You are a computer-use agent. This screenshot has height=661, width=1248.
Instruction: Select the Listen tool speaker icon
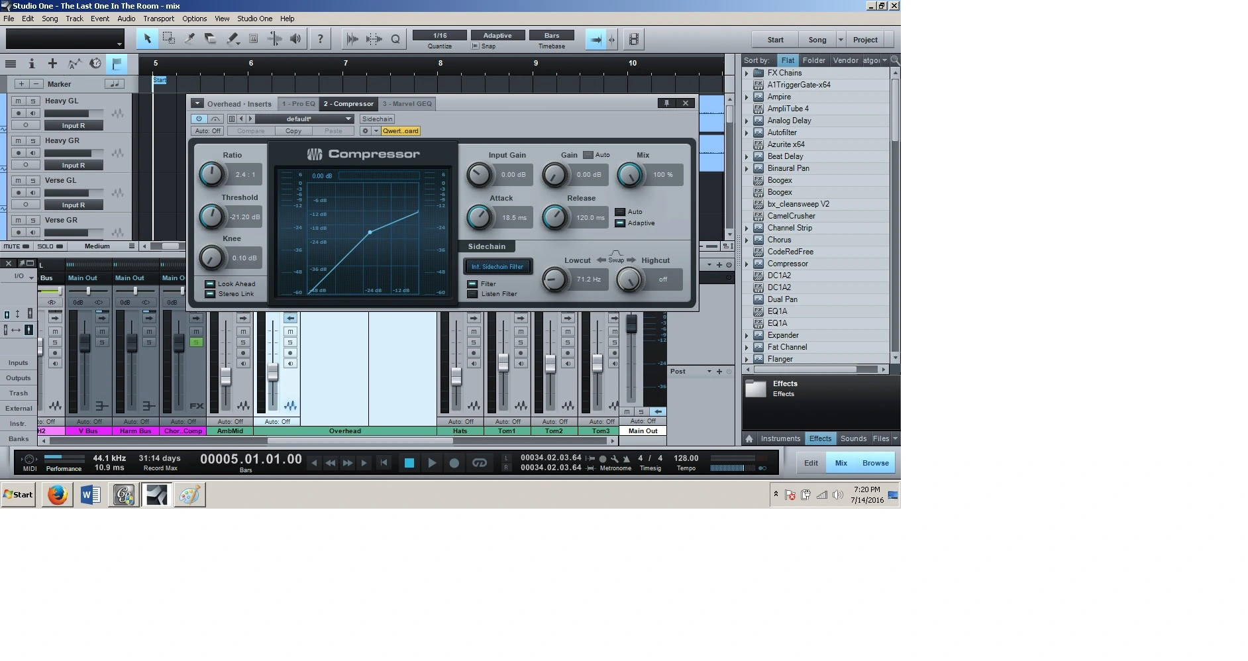[295, 39]
